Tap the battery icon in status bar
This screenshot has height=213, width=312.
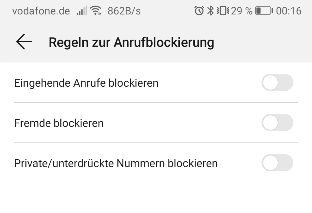point(264,11)
